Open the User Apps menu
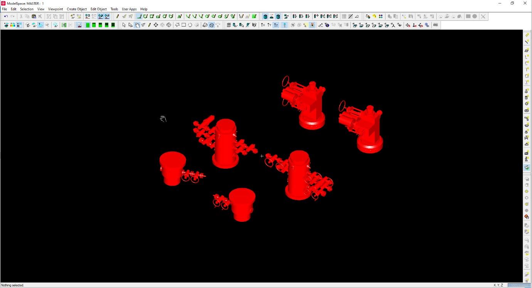Screen dimensions: 532x288 129,9
